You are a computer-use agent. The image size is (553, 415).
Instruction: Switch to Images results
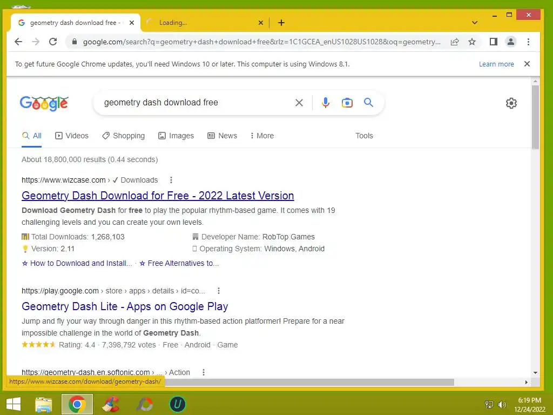(x=176, y=136)
